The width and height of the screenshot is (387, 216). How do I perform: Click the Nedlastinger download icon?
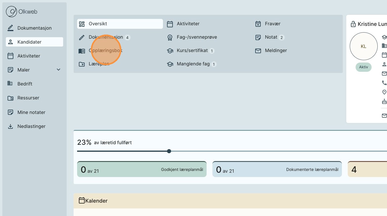point(10,126)
